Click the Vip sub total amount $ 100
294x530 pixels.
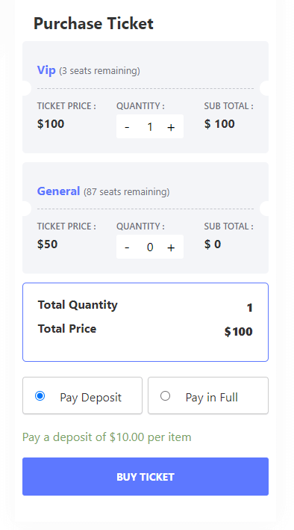tap(219, 124)
